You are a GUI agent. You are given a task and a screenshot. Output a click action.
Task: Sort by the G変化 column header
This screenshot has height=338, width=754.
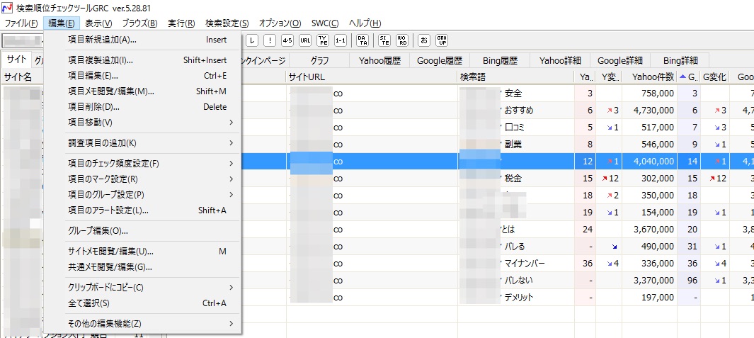tap(714, 77)
